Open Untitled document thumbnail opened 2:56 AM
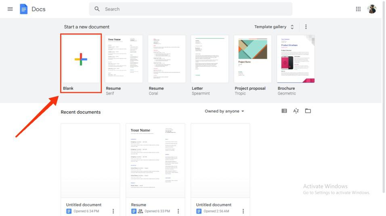The width and height of the screenshot is (386, 216). [x=220, y=160]
